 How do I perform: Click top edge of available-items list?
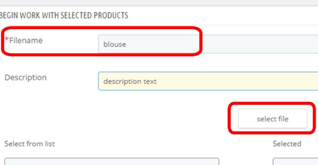112,159
